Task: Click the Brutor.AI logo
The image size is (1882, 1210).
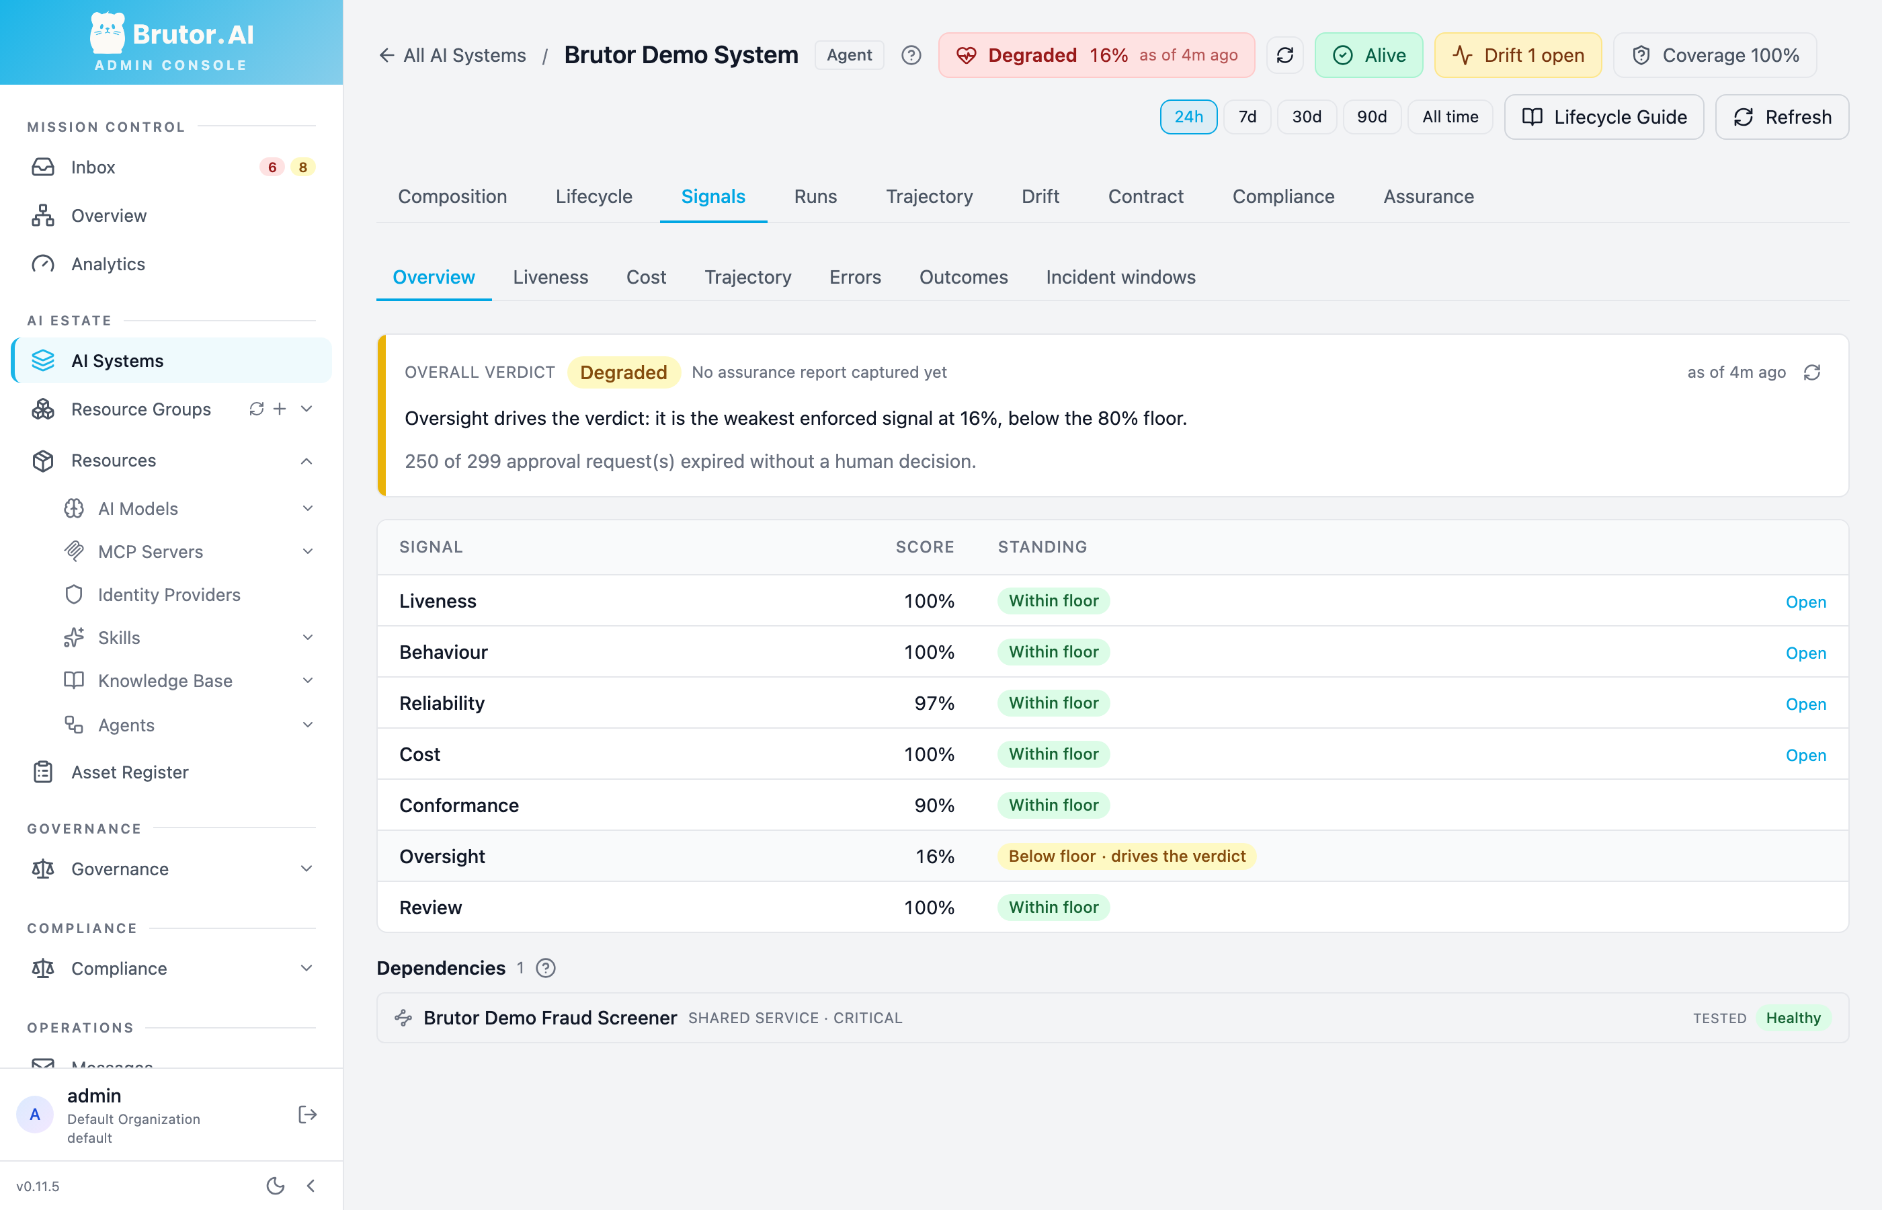Action: [171, 42]
